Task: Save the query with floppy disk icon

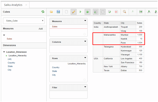Action: pyautogui.click(x=58, y=12)
